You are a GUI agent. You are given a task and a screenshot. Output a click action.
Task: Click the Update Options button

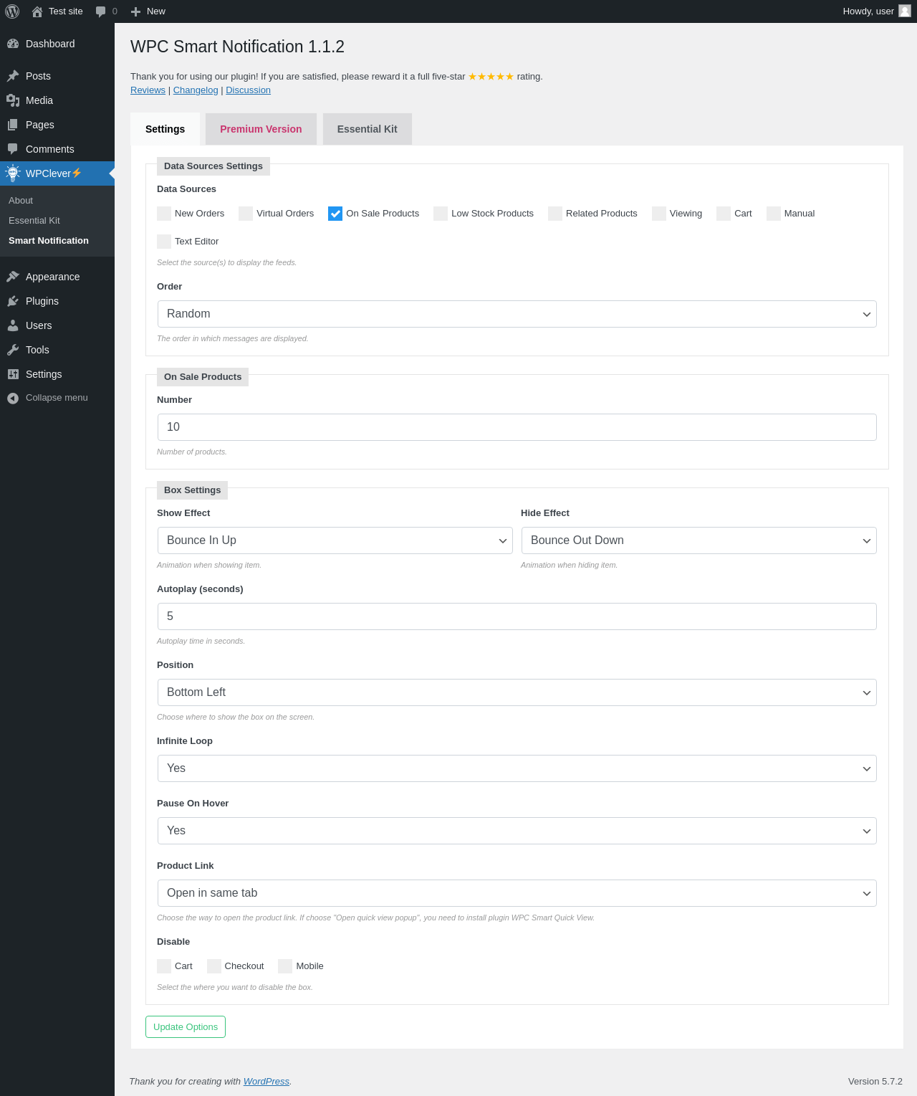tap(186, 1026)
